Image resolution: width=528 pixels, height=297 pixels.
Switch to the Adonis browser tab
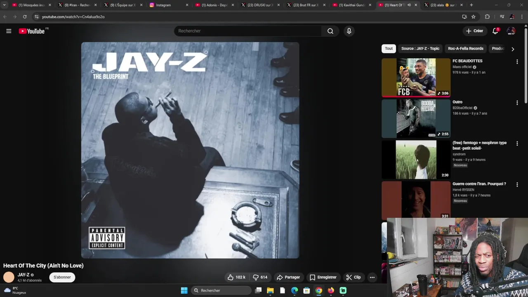pyautogui.click(x=214, y=5)
